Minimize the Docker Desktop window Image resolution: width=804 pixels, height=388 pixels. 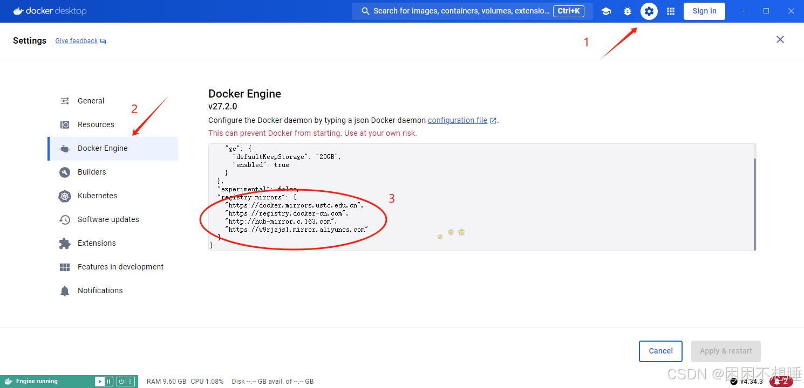[x=741, y=11]
